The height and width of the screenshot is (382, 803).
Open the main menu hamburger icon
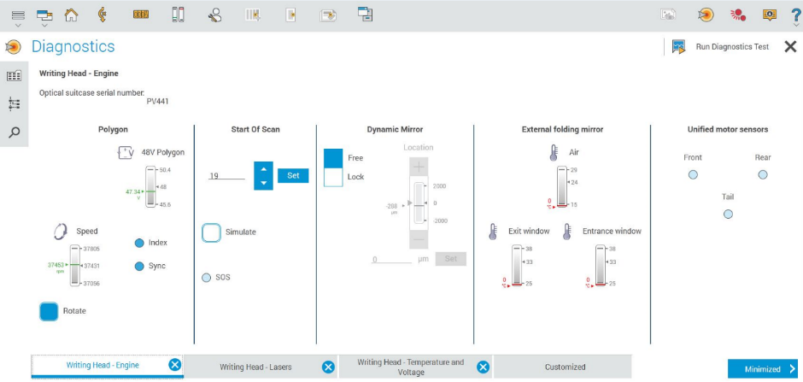click(x=18, y=15)
